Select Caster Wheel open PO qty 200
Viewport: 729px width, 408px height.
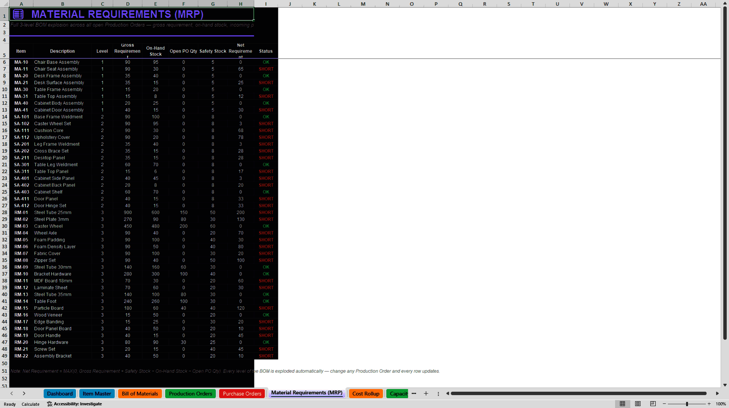click(183, 226)
